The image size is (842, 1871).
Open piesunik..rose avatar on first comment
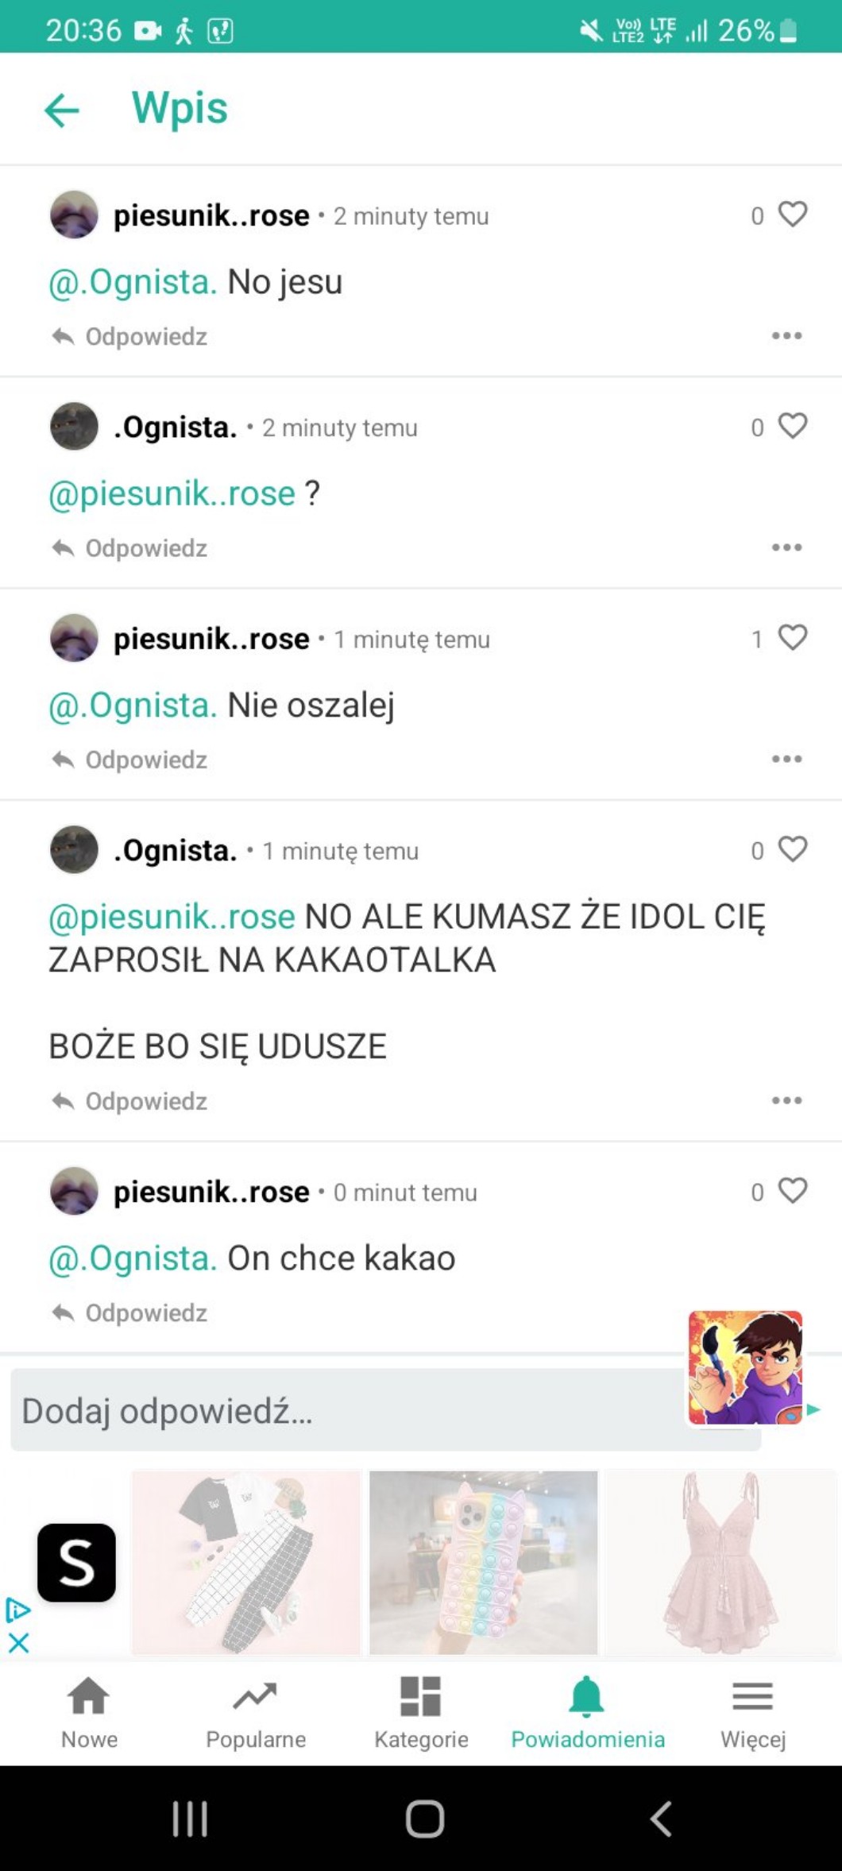coord(74,215)
